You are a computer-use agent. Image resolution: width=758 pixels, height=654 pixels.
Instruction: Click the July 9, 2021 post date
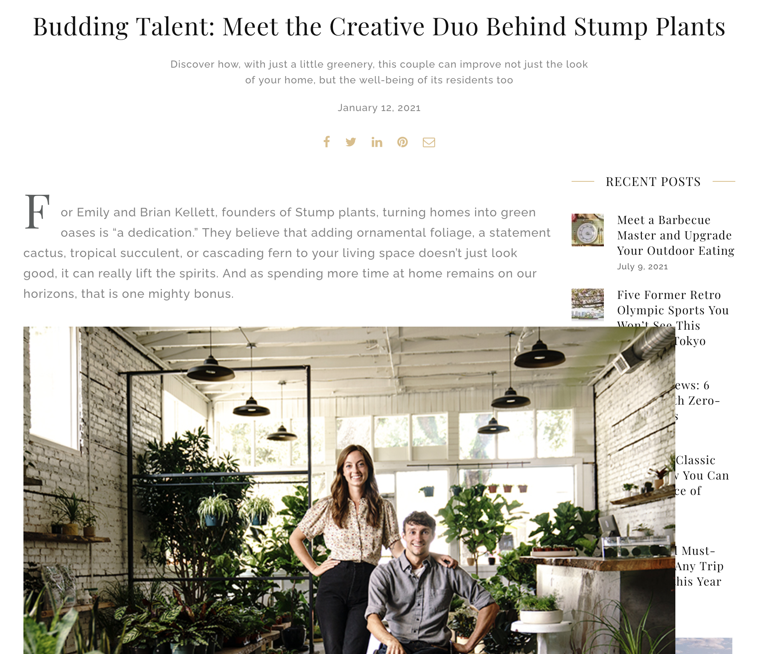pyautogui.click(x=642, y=267)
